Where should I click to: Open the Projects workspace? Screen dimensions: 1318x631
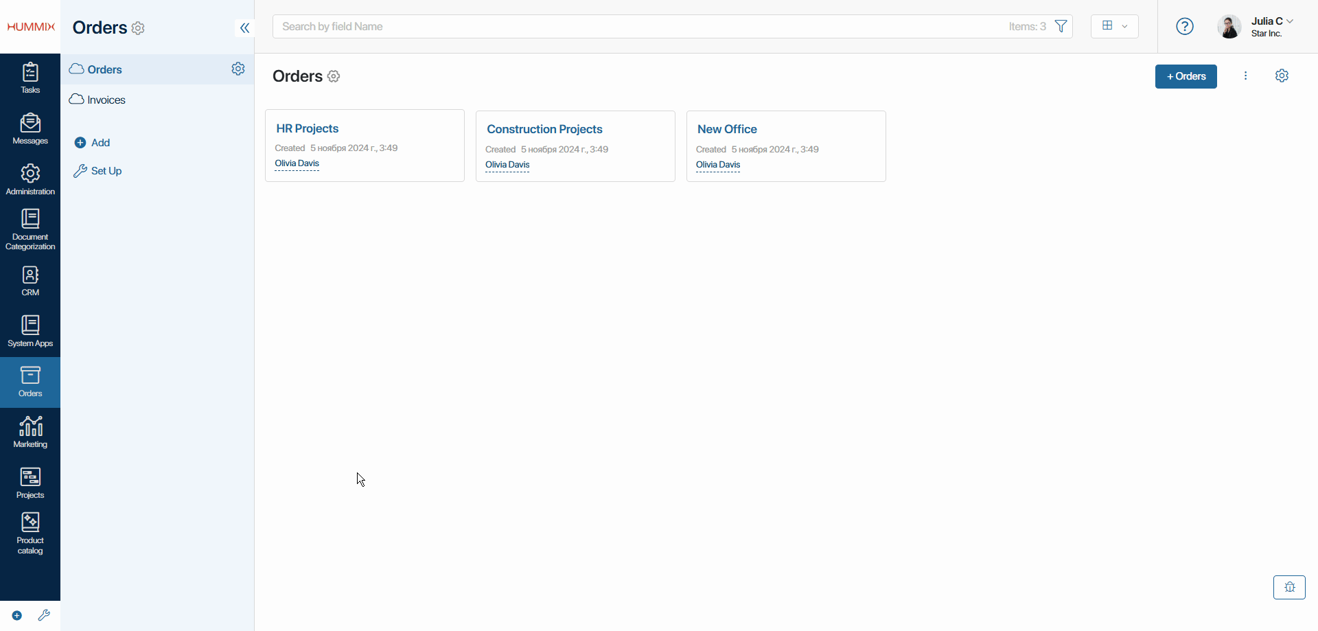30,483
